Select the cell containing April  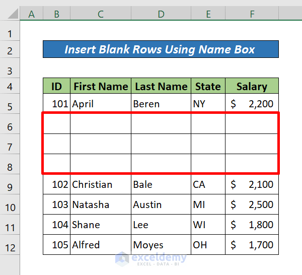[101, 103]
